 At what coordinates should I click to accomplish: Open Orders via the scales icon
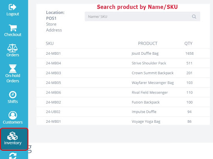coord(12,48)
